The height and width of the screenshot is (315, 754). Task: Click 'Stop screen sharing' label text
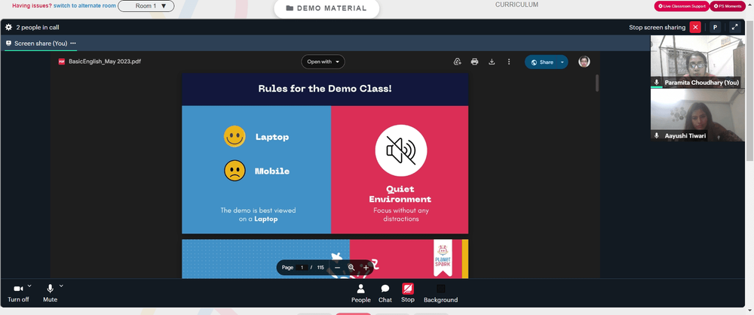657,27
